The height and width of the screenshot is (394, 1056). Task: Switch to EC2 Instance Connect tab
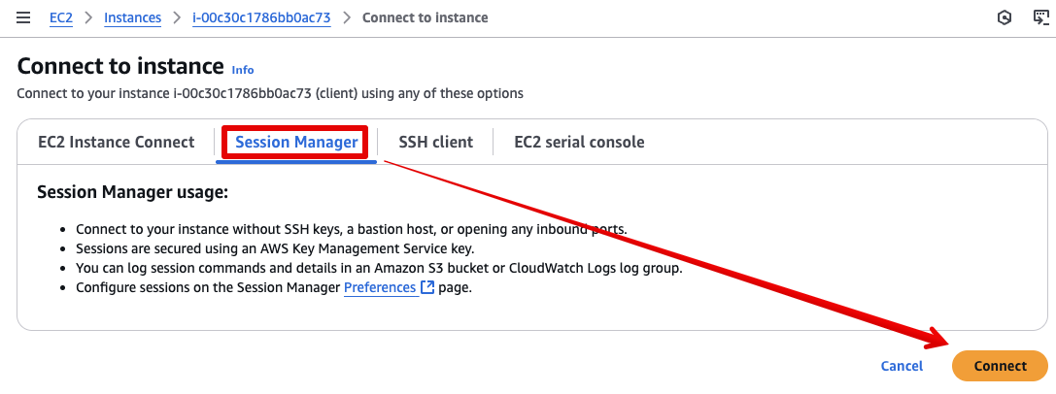tap(116, 142)
